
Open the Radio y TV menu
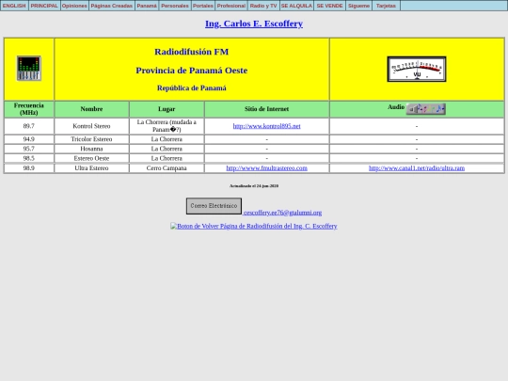(263, 6)
